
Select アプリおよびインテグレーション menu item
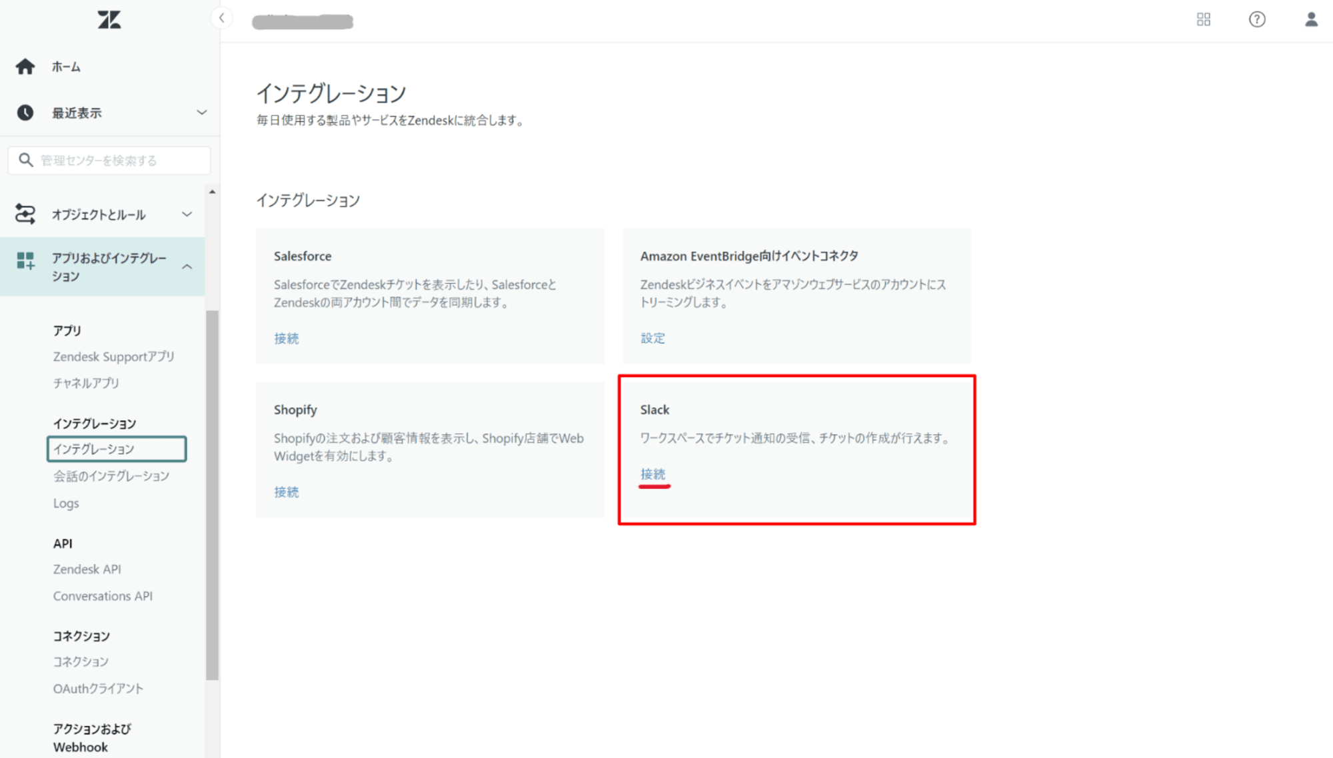(x=110, y=267)
